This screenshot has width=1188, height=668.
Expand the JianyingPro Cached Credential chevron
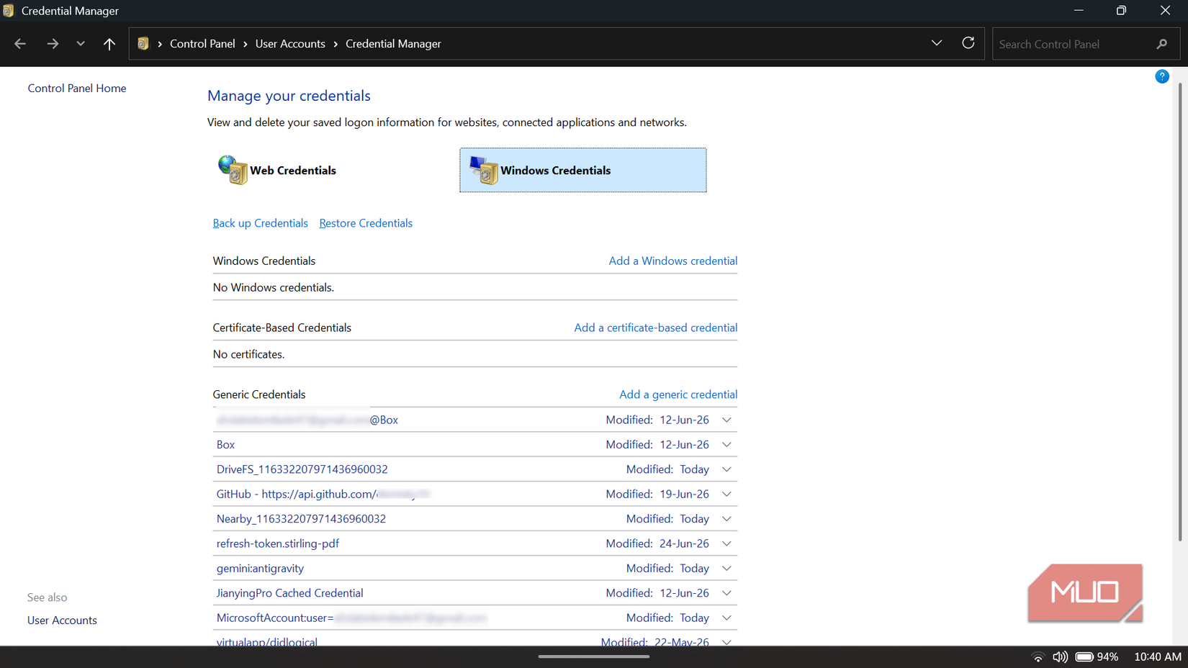point(726,593)
